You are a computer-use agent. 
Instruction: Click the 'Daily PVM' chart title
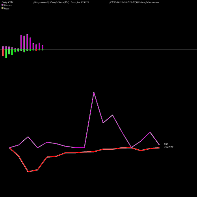(7, 2)
